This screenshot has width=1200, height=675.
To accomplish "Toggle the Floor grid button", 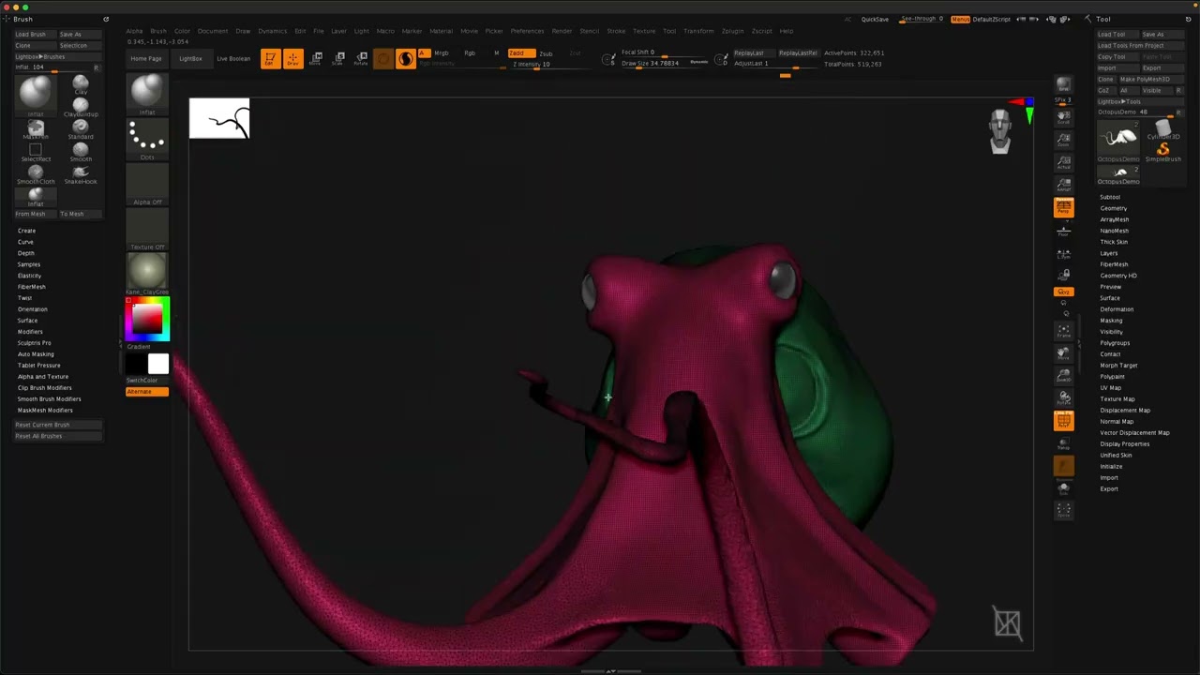I will (x=1063, y=231).
